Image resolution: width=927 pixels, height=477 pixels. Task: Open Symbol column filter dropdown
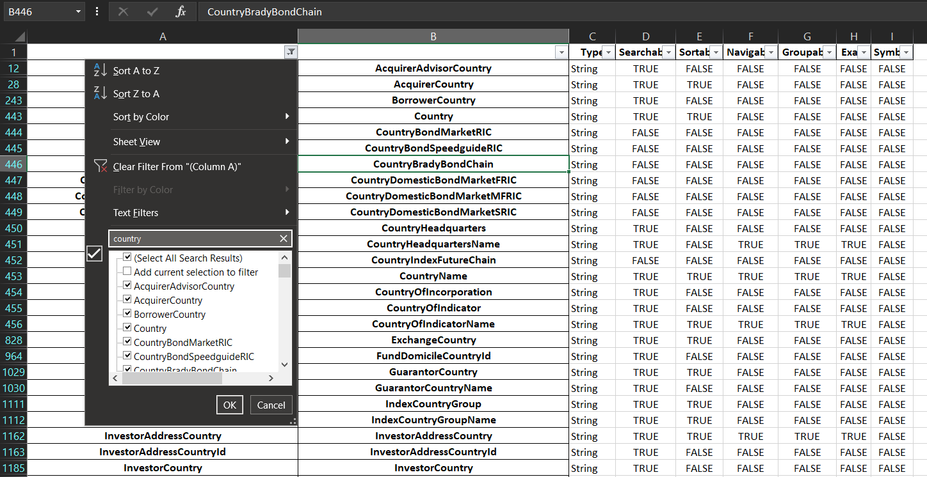click(906, 52)
